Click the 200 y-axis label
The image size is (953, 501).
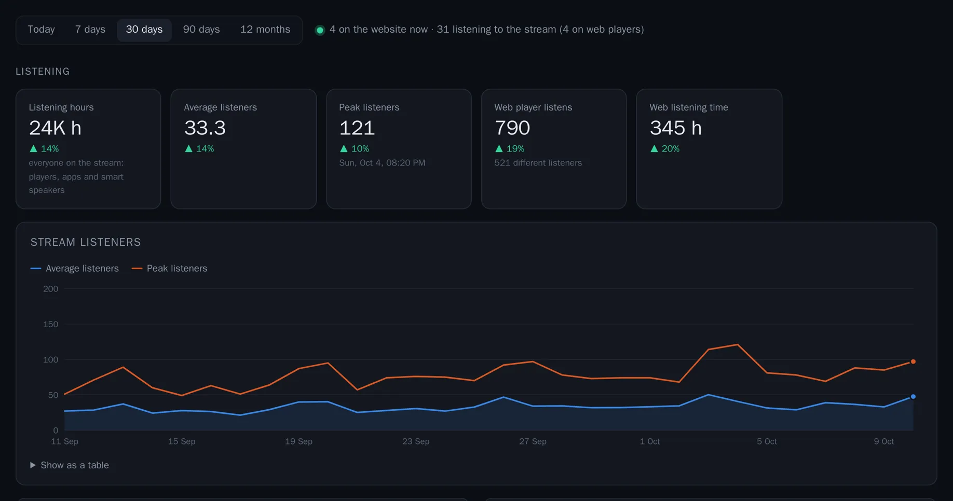coord(50,289)
